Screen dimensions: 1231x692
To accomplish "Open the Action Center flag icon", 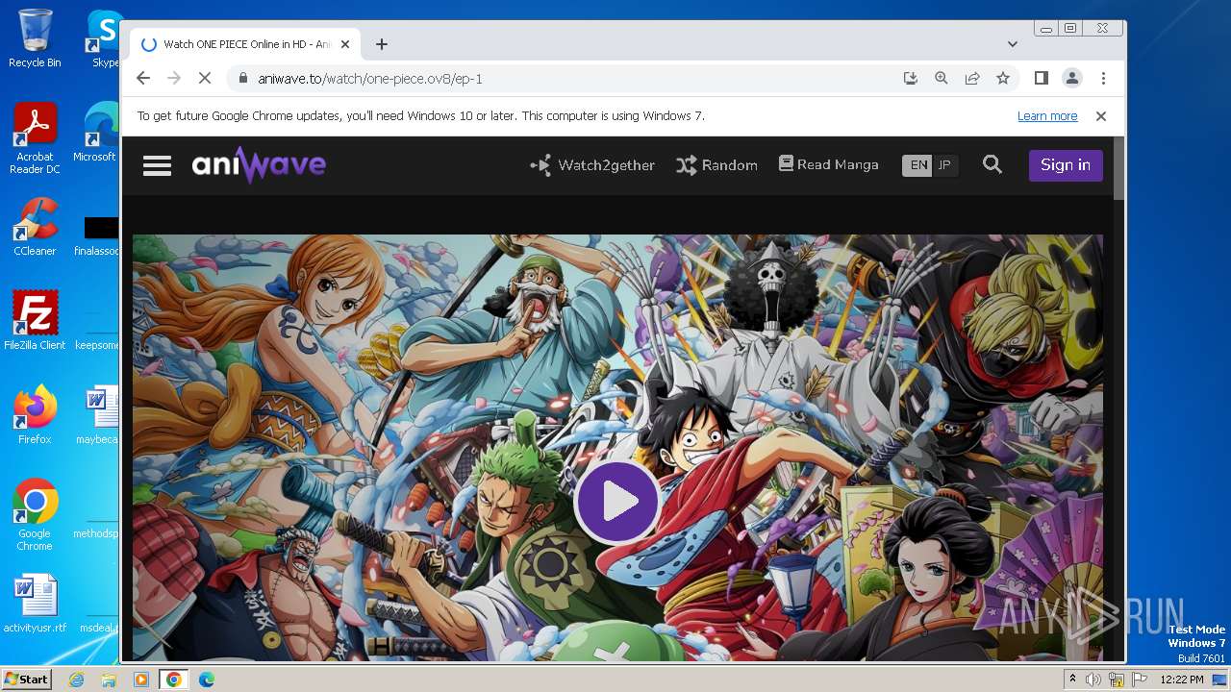I will 1139,680.
